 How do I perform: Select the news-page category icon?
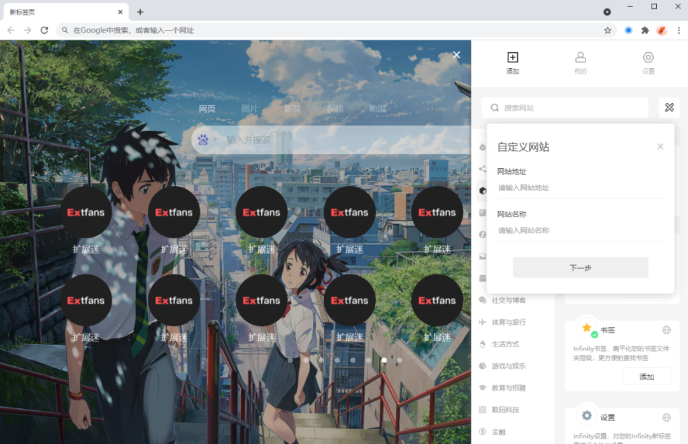pos(483,213)
